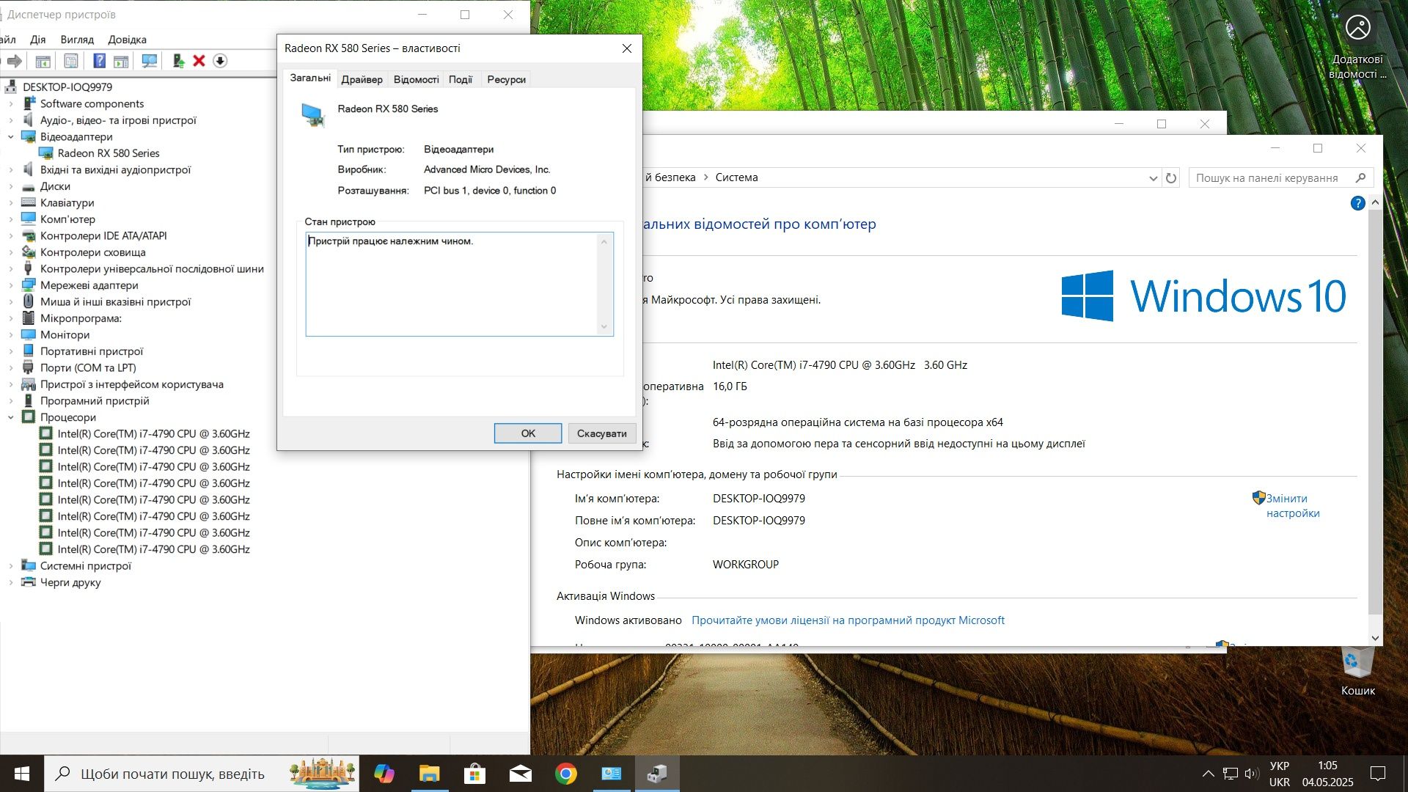1408x792 pixels.
Task: Open the Вигляд menu
Action: click(x=77, y=40)
